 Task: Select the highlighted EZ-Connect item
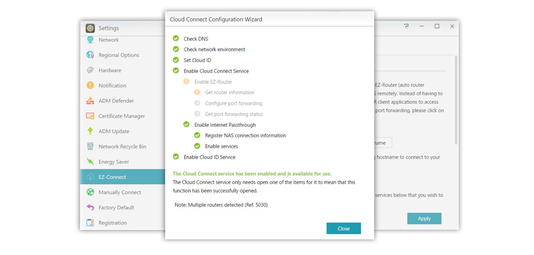[x=122, y=177]
